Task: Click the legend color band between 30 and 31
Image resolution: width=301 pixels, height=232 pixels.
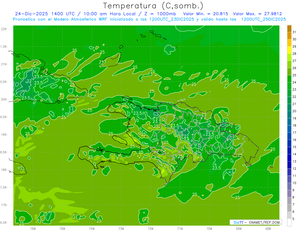Action: click(289, 36)
